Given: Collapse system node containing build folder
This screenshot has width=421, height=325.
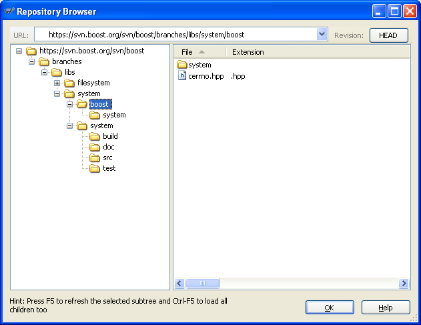Looking at the screenshot, I should tap(70, 126).
